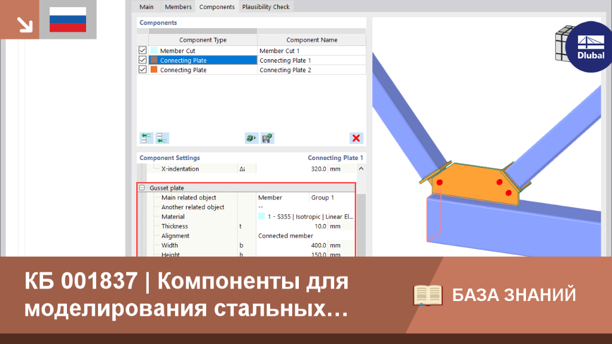
Task: Toggle Connecting Plate 1 checkbox
Action: (x=142, y=60)
